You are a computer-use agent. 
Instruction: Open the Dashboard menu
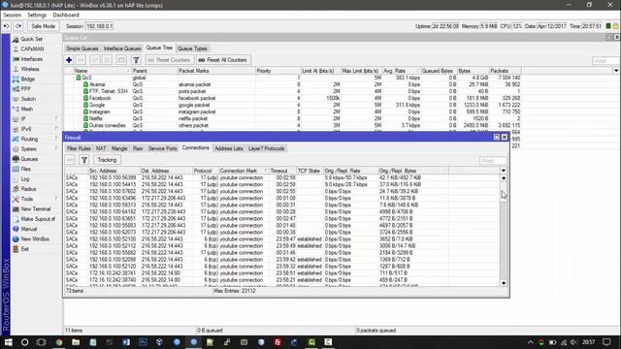(66, 16)
